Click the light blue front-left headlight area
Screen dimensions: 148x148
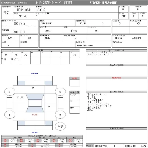point(21,83)
